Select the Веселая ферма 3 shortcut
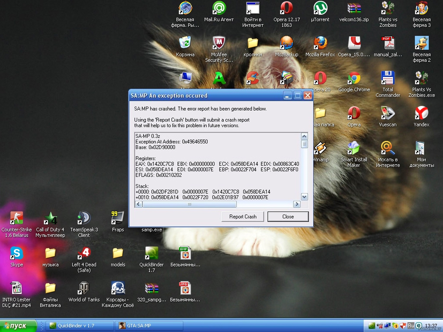 click(421, 15)
